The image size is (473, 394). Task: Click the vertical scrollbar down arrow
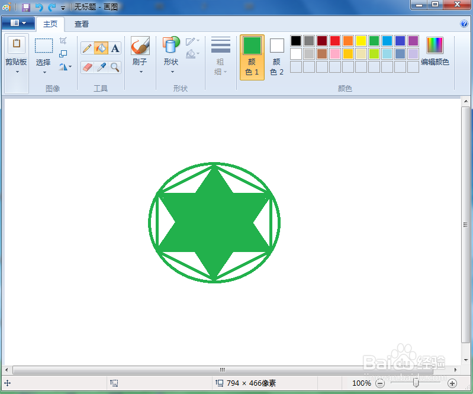click(466, 360)
